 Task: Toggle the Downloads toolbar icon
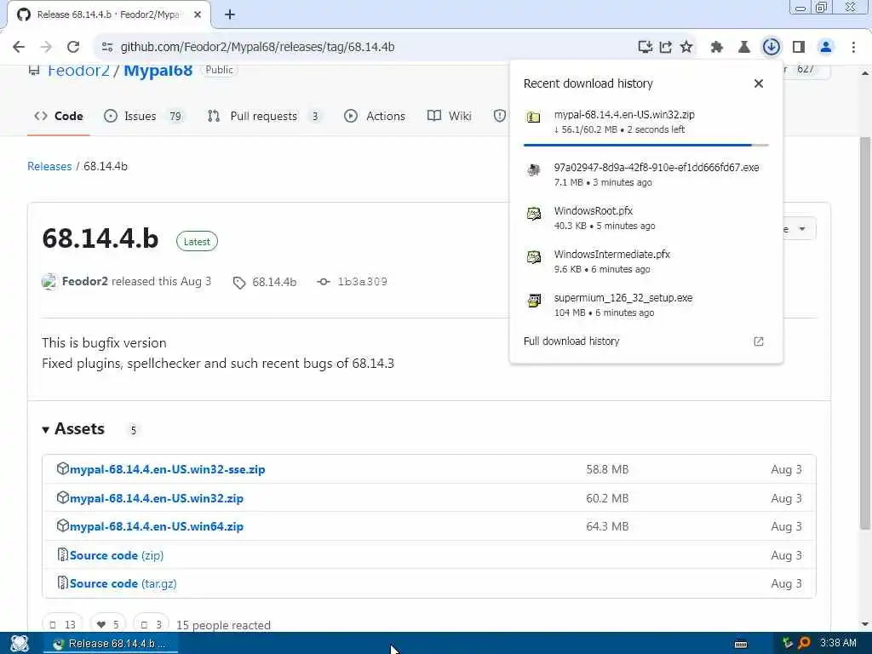pos(771,47)
